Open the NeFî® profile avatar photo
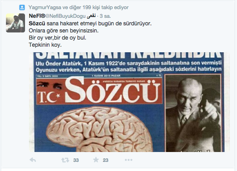This screenshot has width=237, height=171. click(15, 23)
